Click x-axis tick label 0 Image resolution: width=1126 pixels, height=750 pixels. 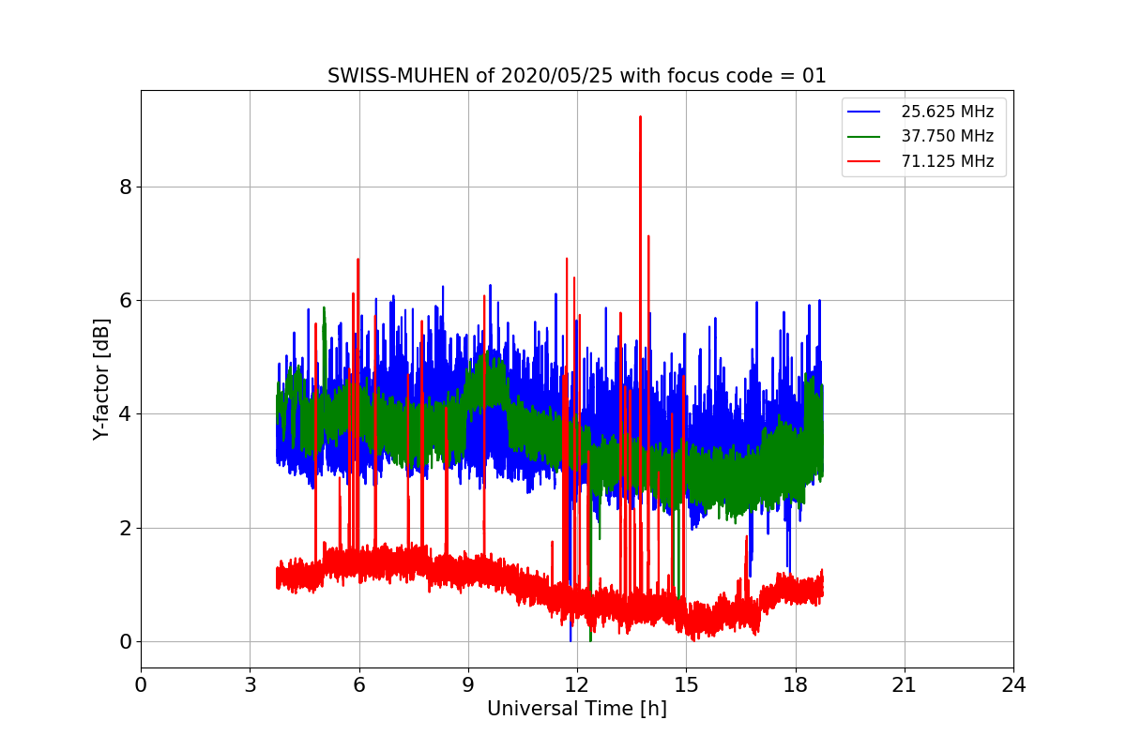pyautogui.click(x=141, y=685)
